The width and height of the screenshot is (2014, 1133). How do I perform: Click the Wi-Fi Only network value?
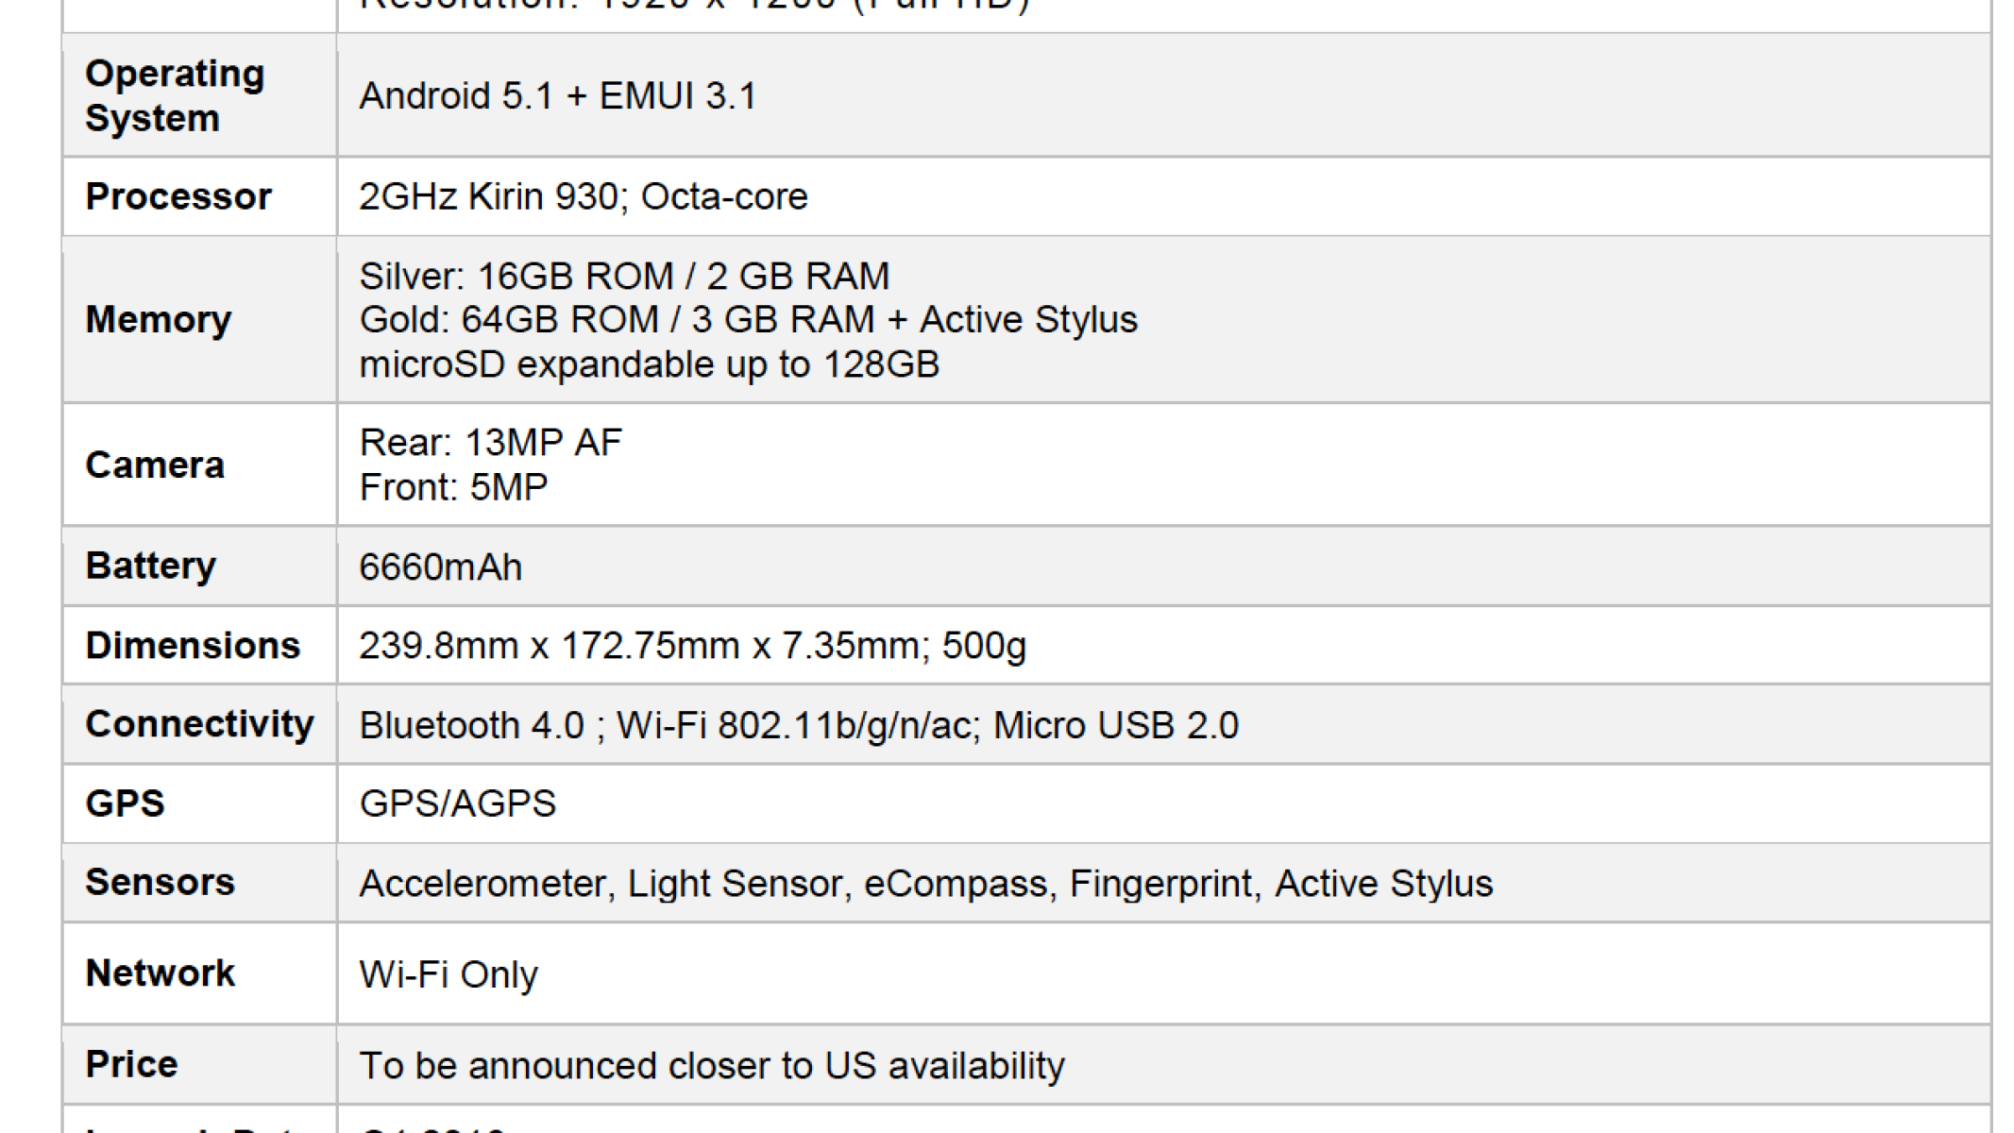448,973
